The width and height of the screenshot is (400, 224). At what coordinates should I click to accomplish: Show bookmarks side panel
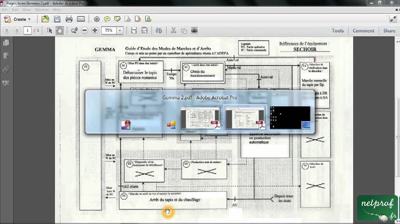point(6,56)
